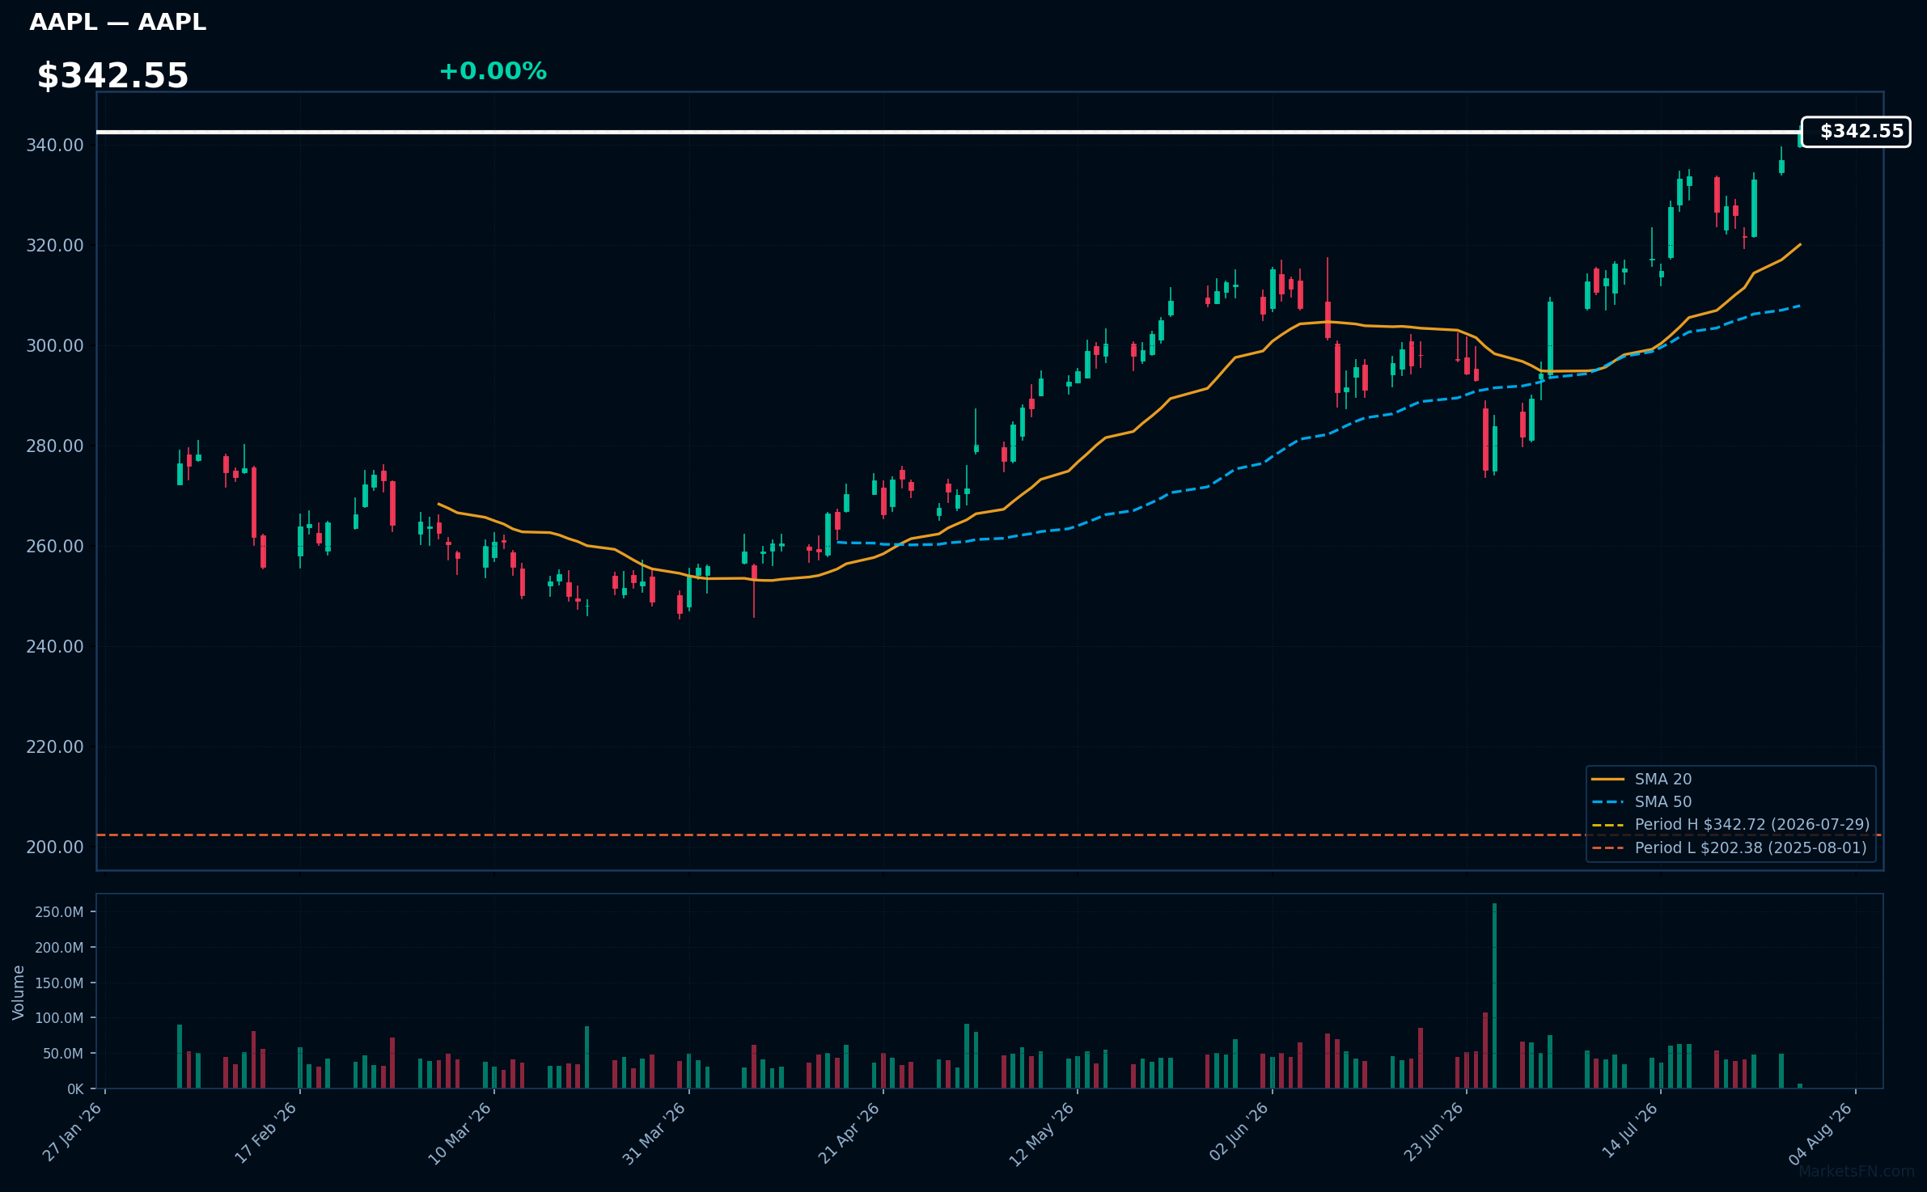Image resolution: width=1927 pixels, height=1192 pixels.
Task: Click the 0K volume axis label
Action: click(75, 1089)
